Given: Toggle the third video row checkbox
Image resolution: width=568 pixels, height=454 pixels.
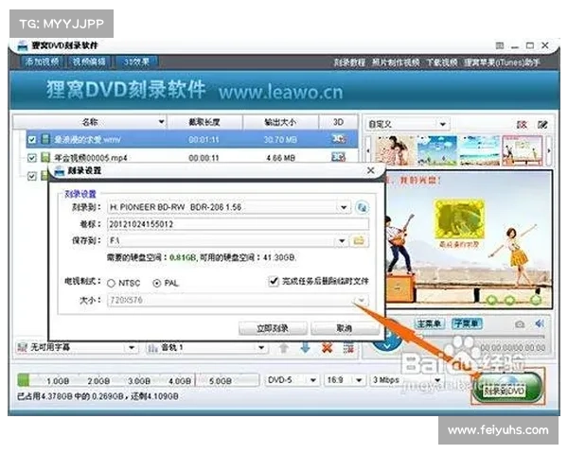Looking at the screenshot, I should pyautogui.click(x=32, y=176).
